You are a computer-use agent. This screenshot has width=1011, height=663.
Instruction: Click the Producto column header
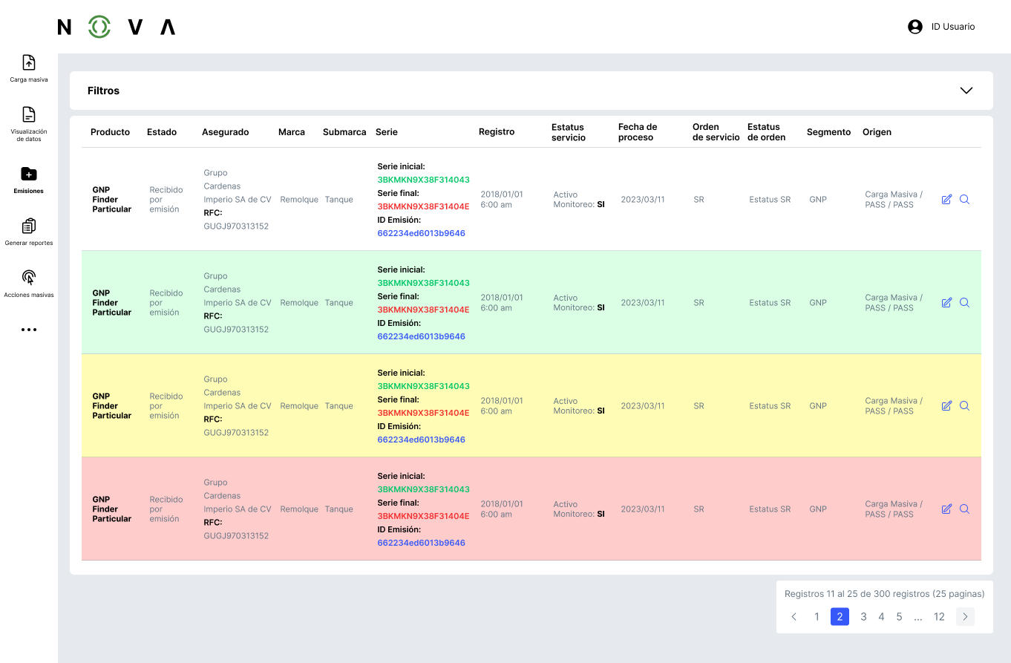click(x=110, y=132)
